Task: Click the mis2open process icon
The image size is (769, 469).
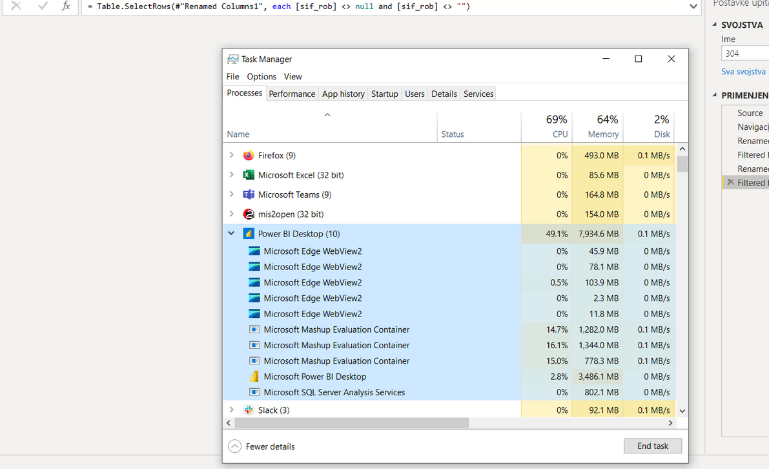Action: (x=249, y=214)
